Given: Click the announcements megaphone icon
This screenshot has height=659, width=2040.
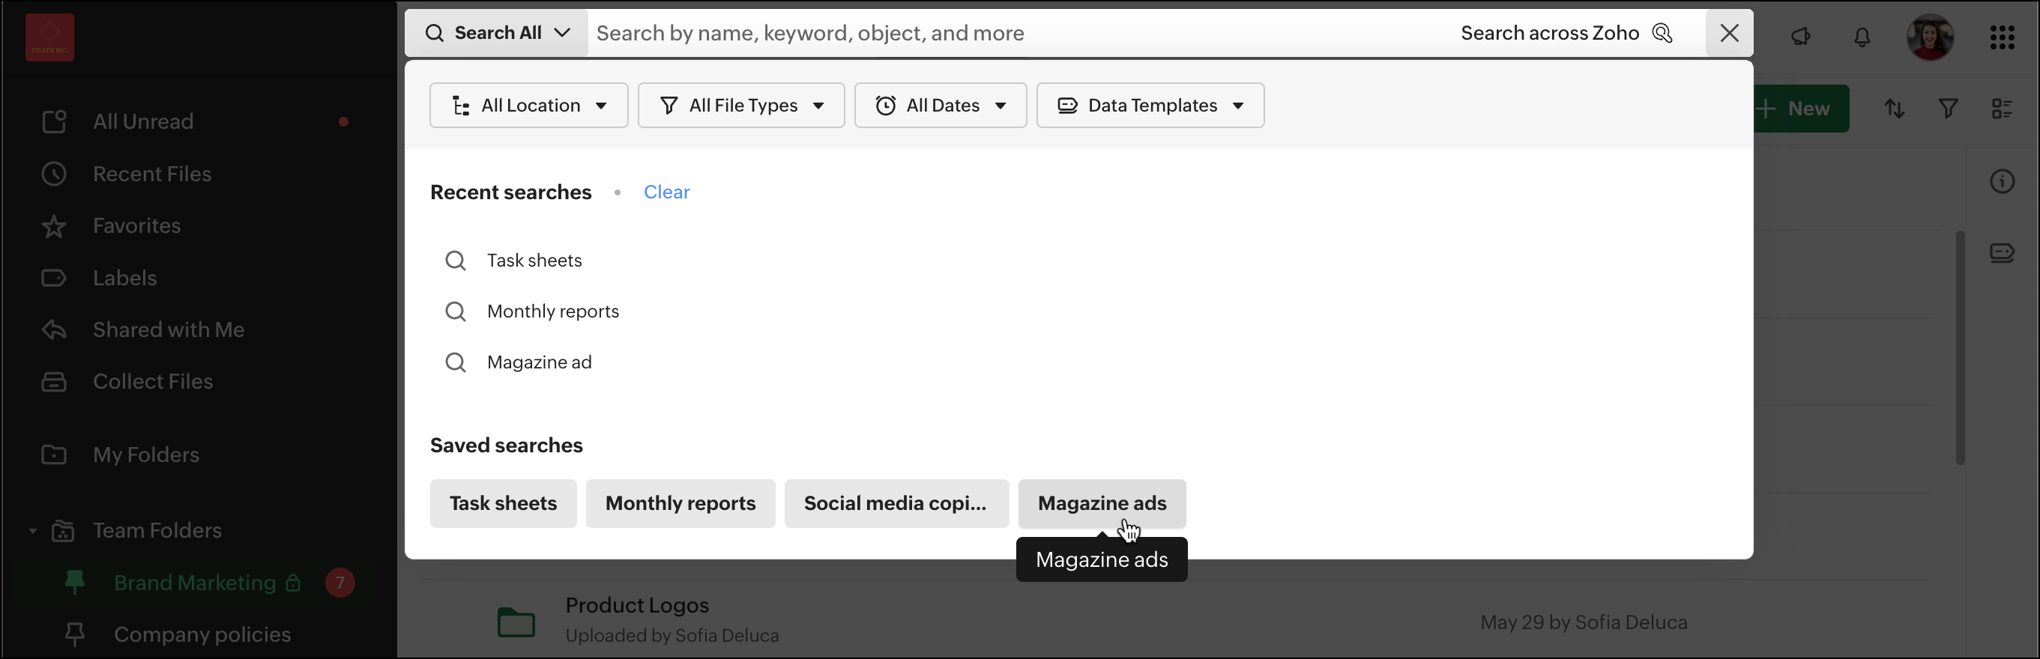Looking at the screenshot, I should pos(1802,37).
